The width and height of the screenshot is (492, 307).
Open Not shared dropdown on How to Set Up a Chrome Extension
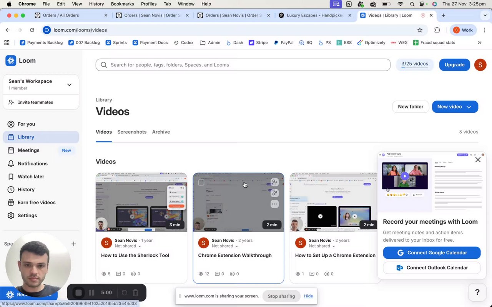click(322, 246)
